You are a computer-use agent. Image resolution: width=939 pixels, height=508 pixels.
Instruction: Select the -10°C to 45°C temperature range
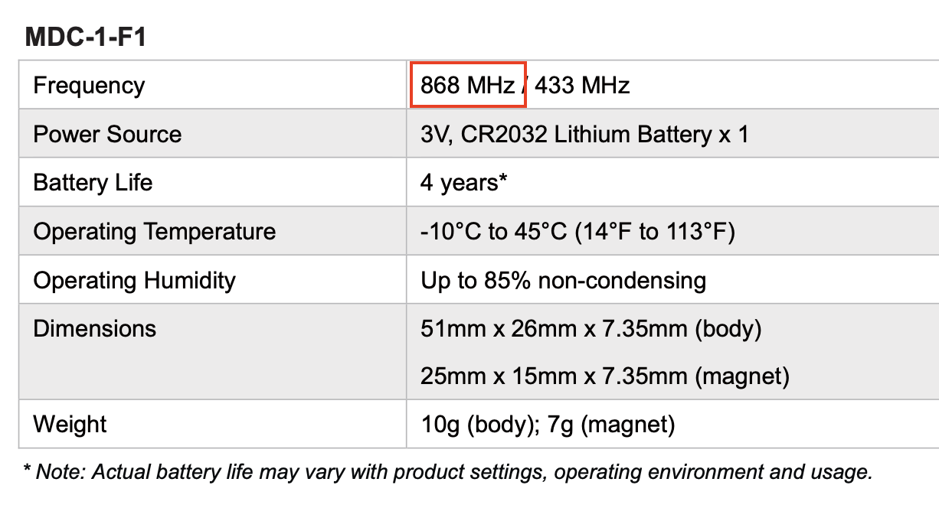494,231
